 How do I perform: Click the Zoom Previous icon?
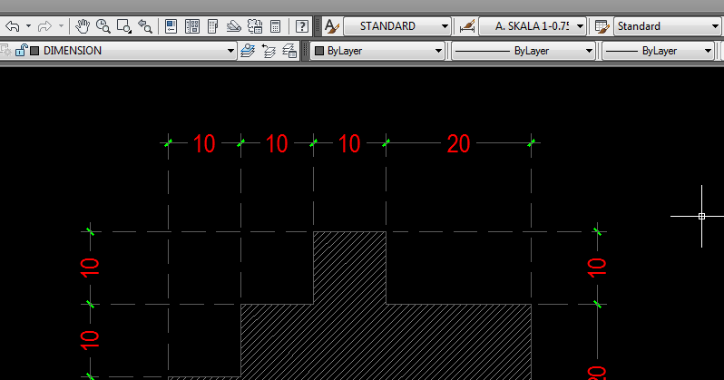pos(145,26)
